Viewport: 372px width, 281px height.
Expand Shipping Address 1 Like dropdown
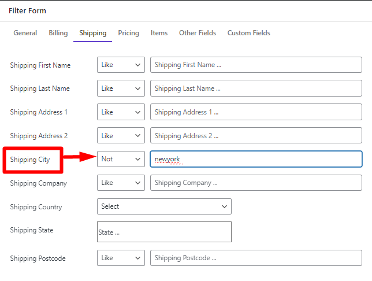point(121,112)
